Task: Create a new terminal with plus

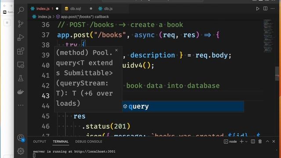Action: click(241, 141)
